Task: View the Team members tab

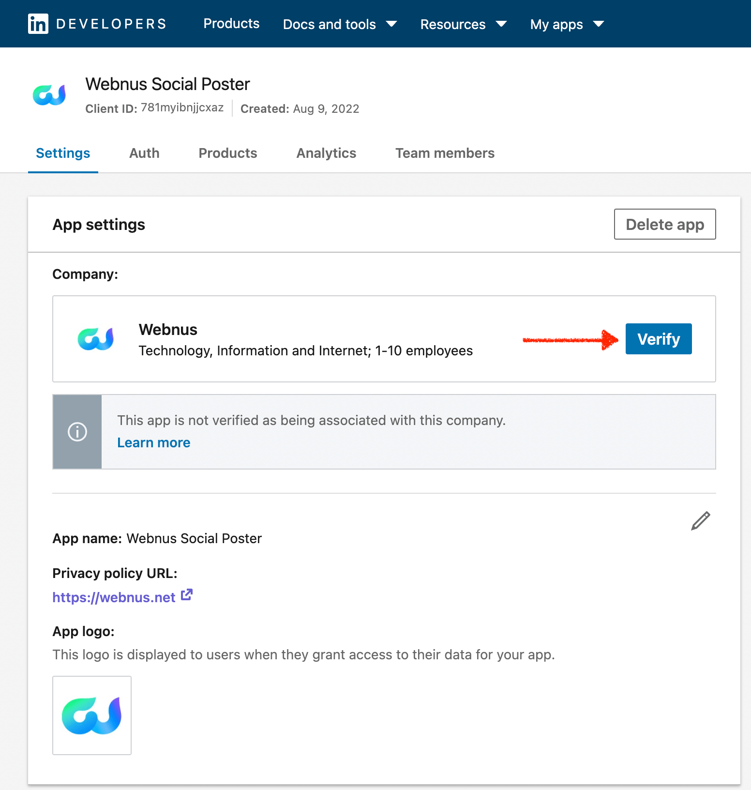Action: coord(445,153)
